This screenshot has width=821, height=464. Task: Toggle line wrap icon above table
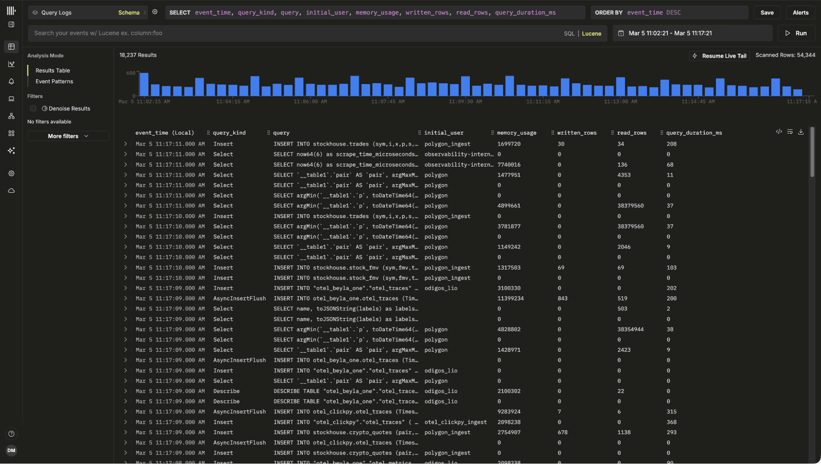click(x=789, y=132)
